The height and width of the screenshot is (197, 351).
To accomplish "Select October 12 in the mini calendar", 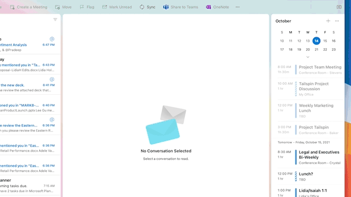I will coord(299,41).
